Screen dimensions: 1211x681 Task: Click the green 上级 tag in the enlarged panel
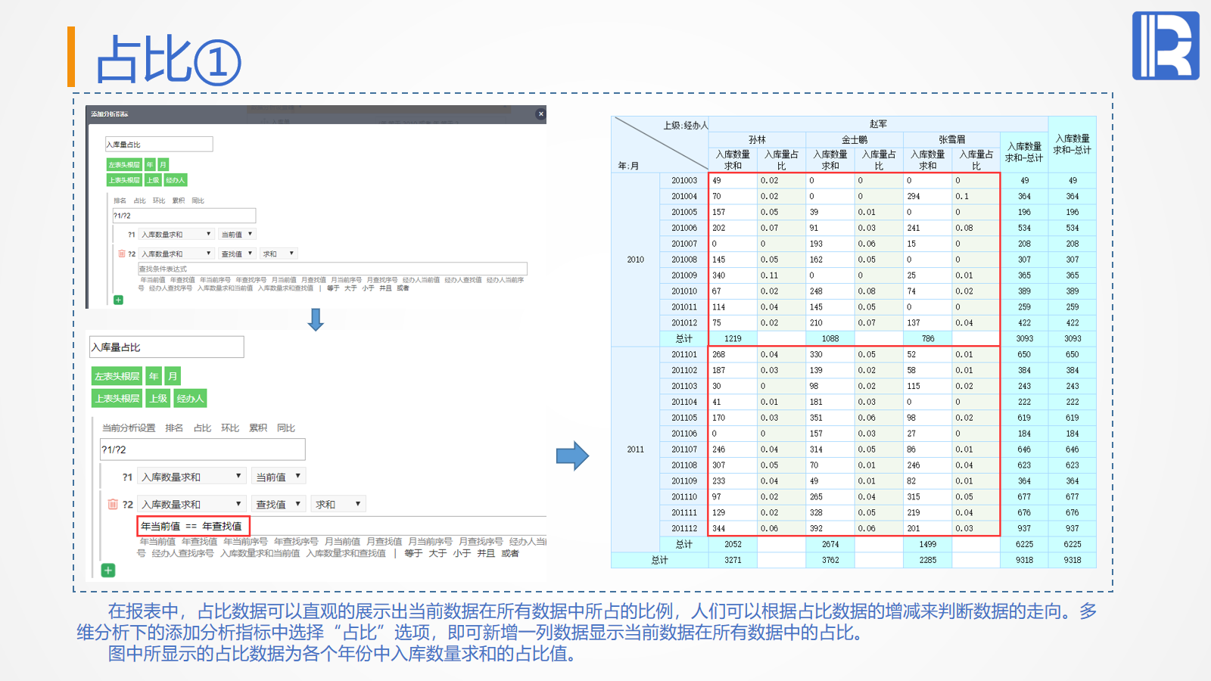pyautogui.click(x=158, y=398)
